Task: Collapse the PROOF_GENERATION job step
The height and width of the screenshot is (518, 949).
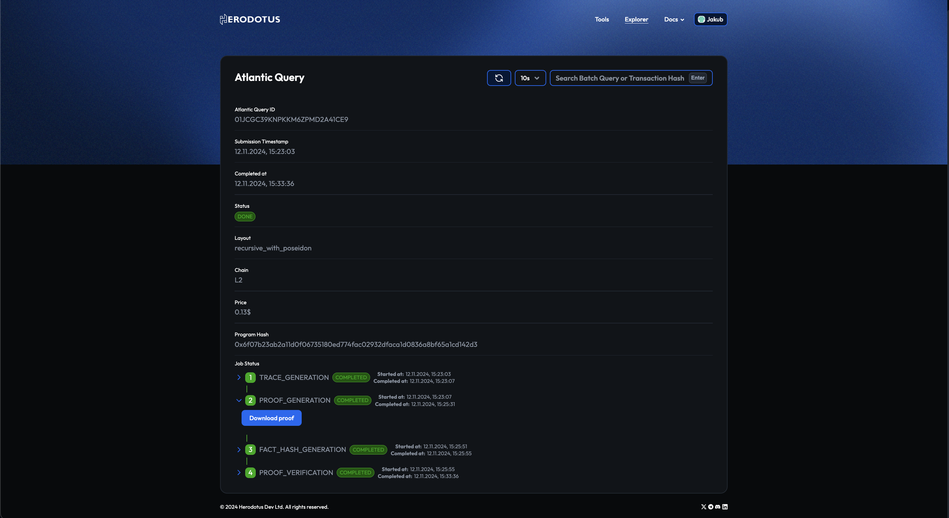Action: click(239, 400)
